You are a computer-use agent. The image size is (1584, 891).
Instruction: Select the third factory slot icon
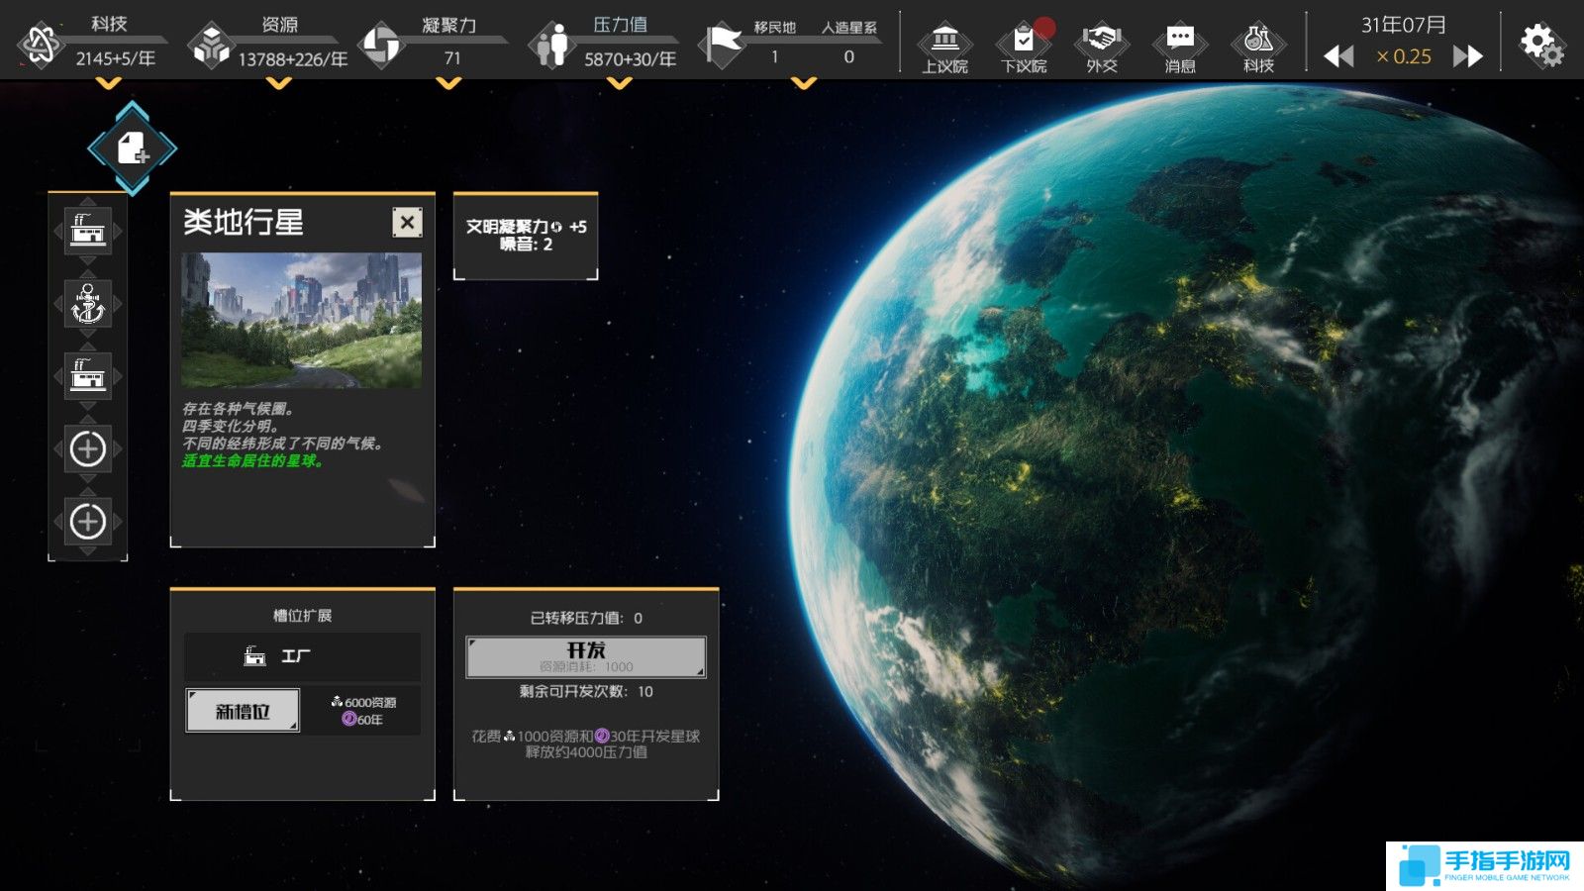click(88, 376)
